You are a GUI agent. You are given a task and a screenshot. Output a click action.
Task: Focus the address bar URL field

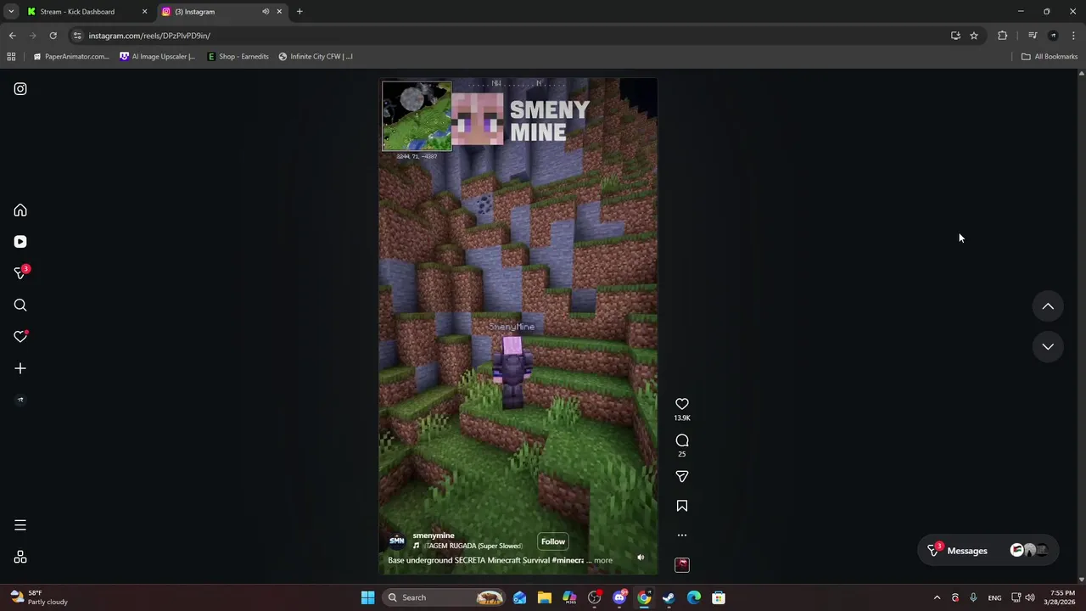(509, 36)
